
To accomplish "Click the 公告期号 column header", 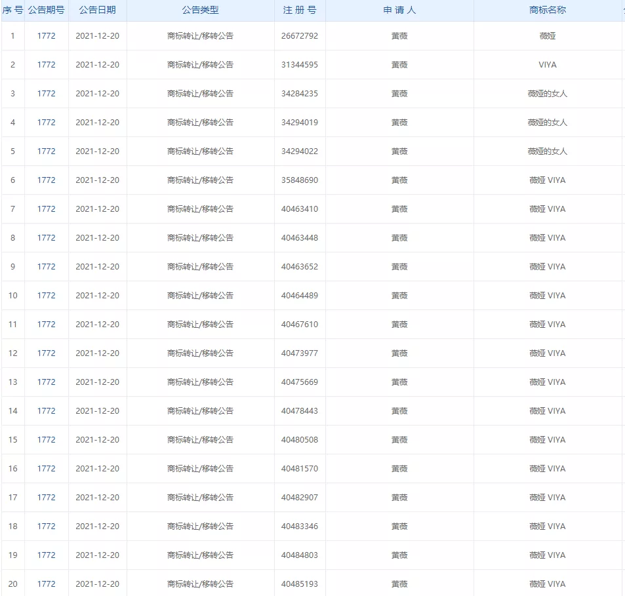I will [x=47, y=10].
